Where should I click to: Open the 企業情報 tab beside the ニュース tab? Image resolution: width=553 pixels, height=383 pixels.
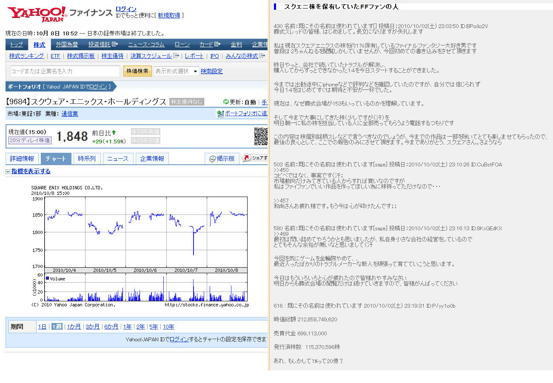coord(152,159)
